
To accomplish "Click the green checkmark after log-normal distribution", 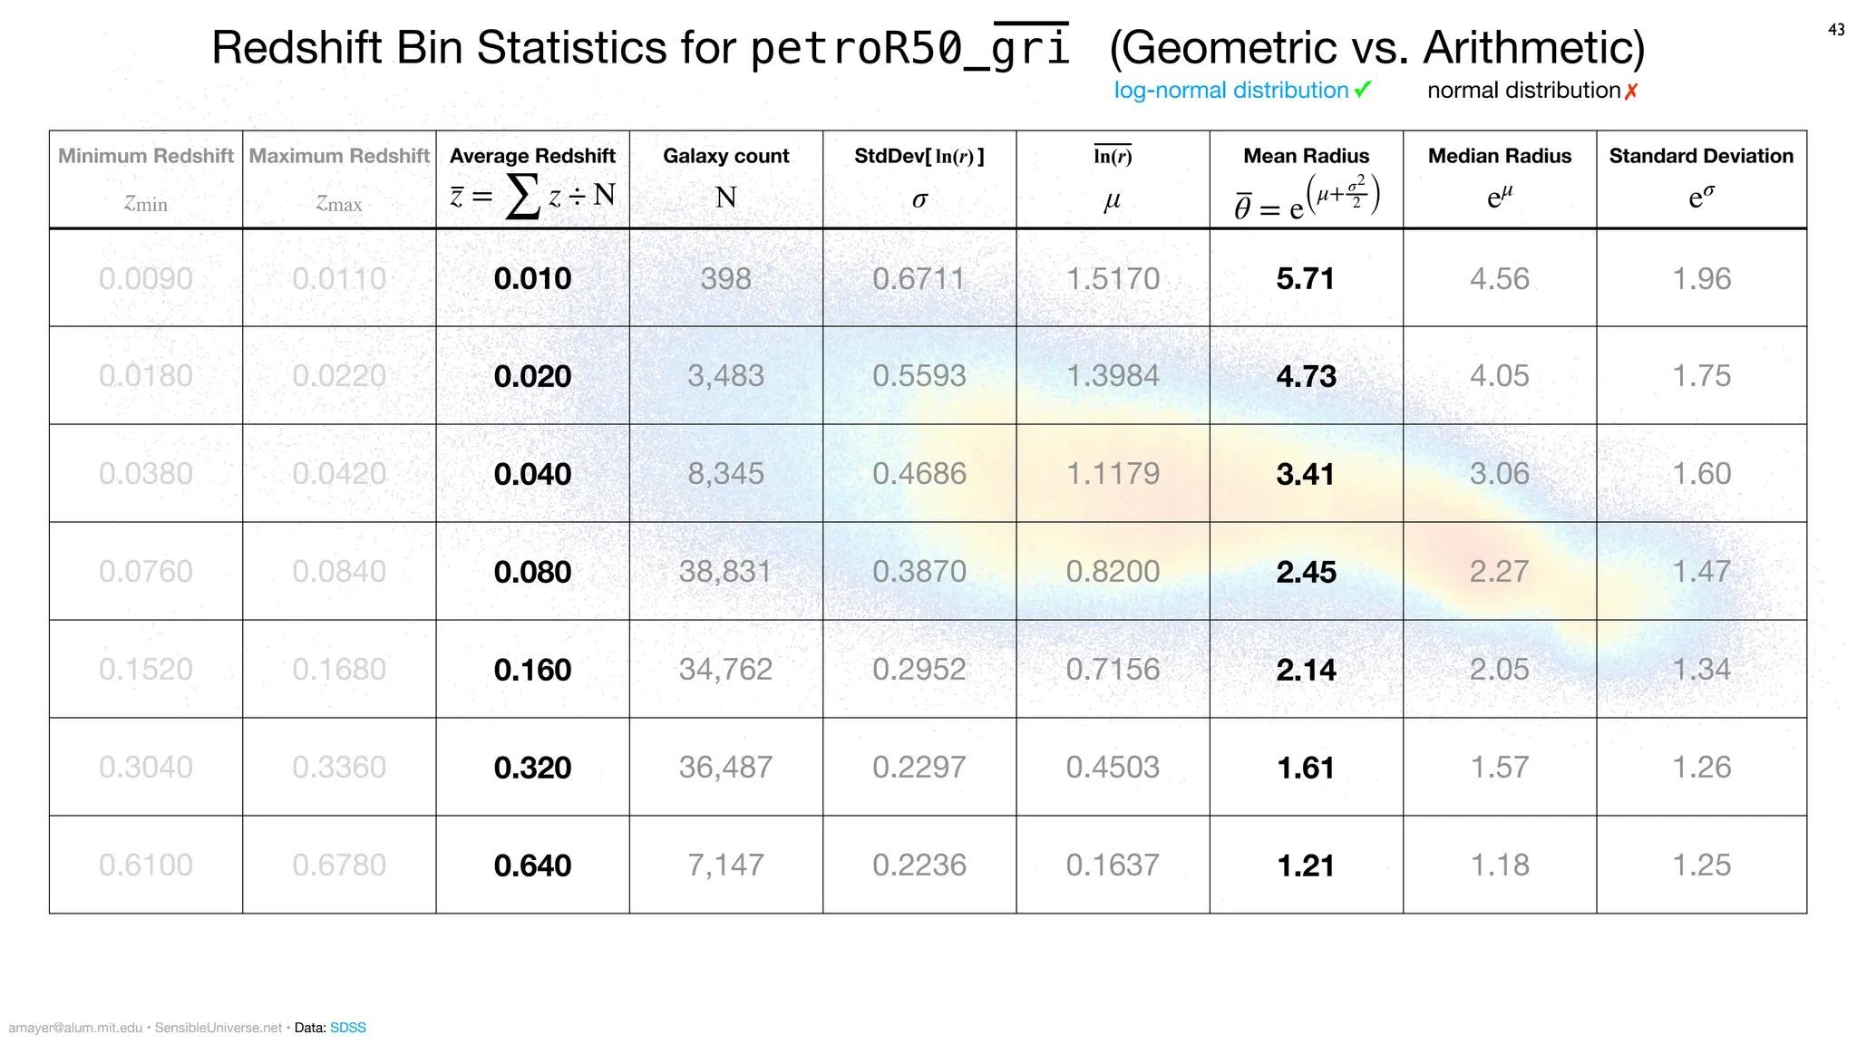I will point(1363,90).
